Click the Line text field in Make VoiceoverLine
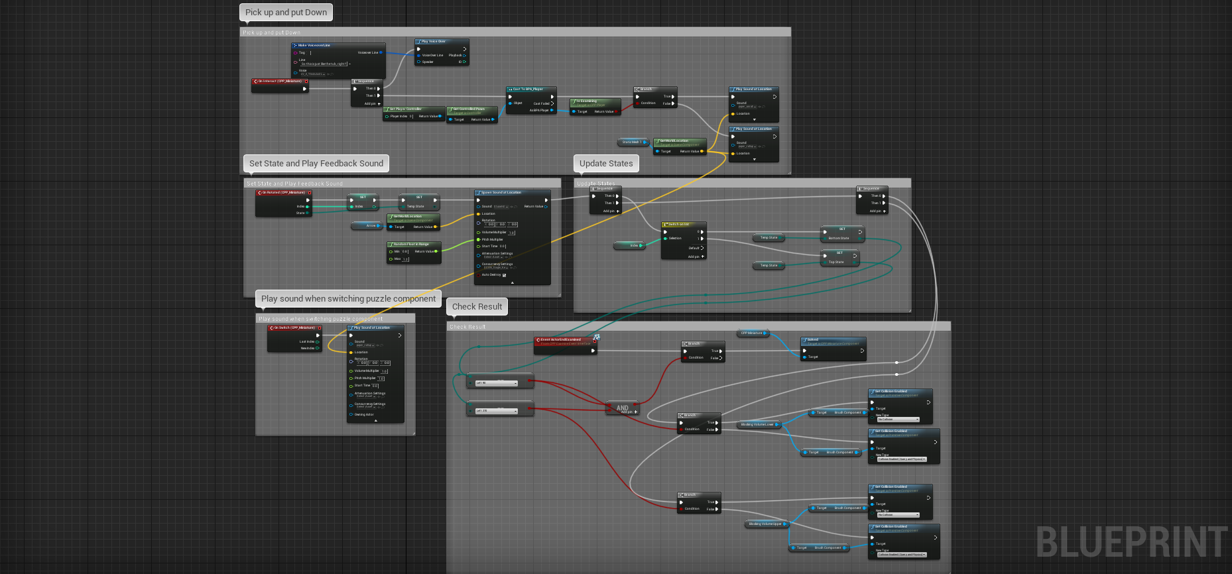Image resolution: width=1232 pixels, height=574 pixels. (x=324, y=64)
